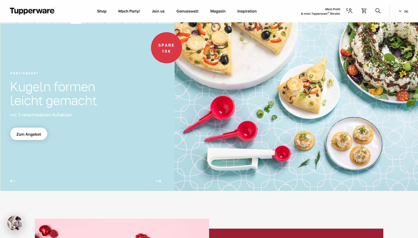Open the profile account icon
Screen dimensions: 418x238
pyautogui.click(x=349, y=11)
